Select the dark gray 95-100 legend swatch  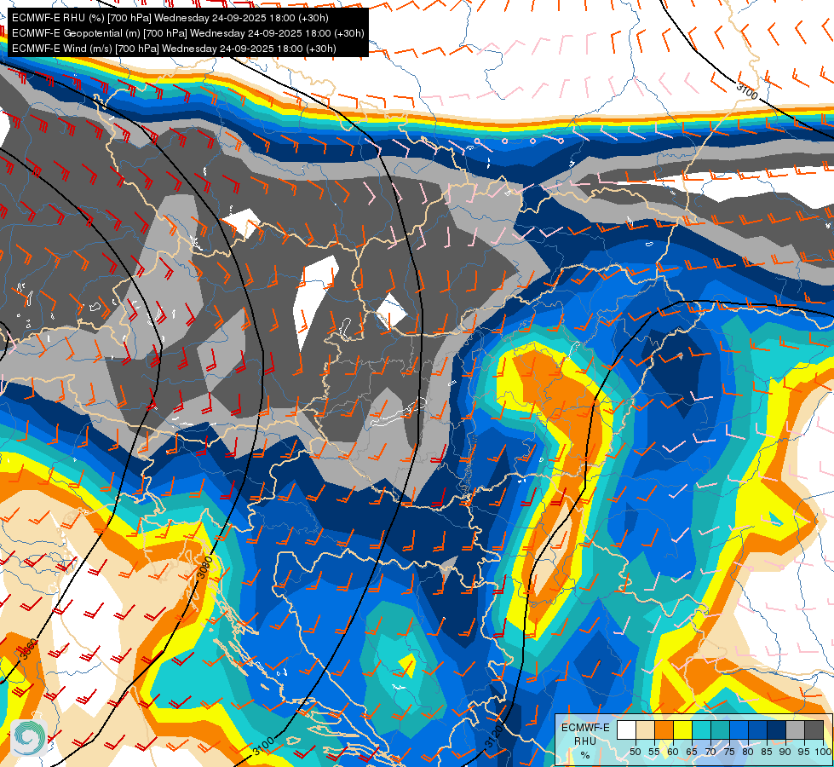coord(814,730)
